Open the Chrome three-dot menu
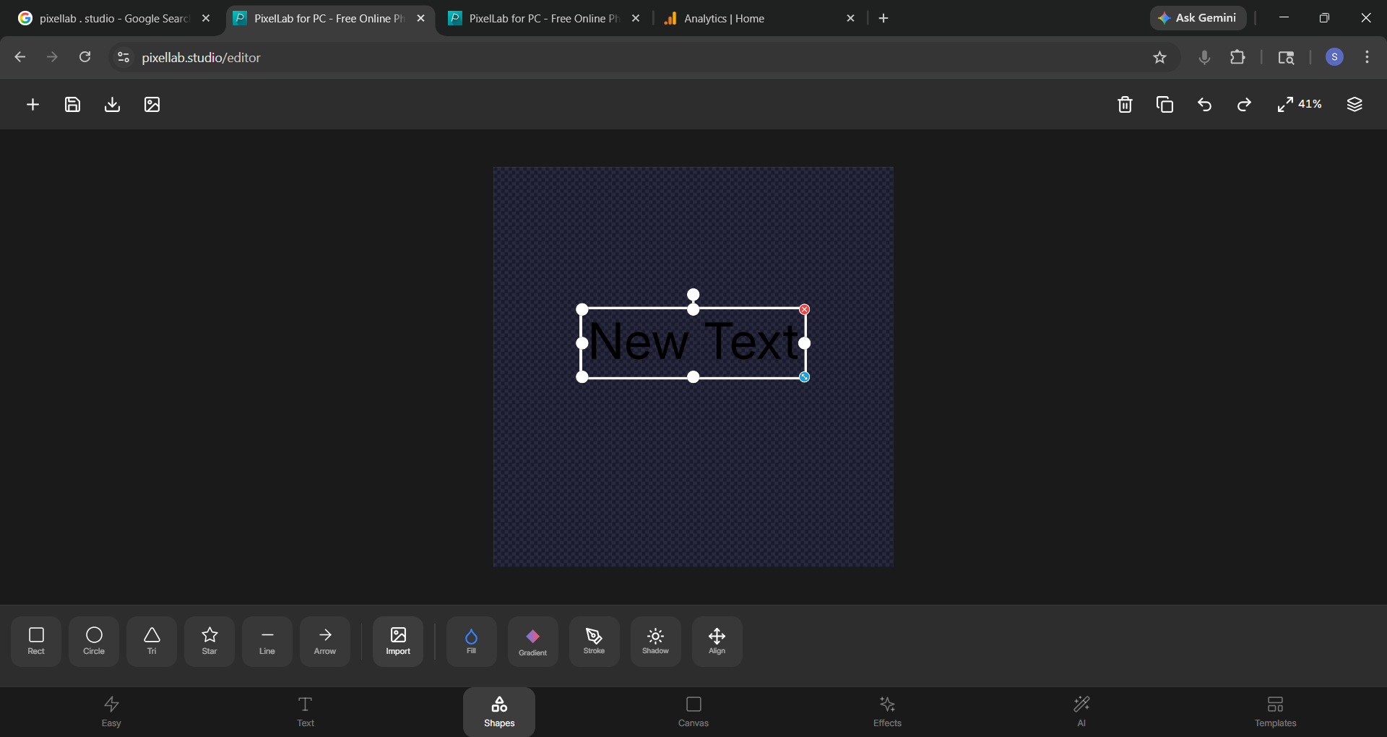The height and width of the screenshot is (737, 1387). click(x=1367, y=57)
